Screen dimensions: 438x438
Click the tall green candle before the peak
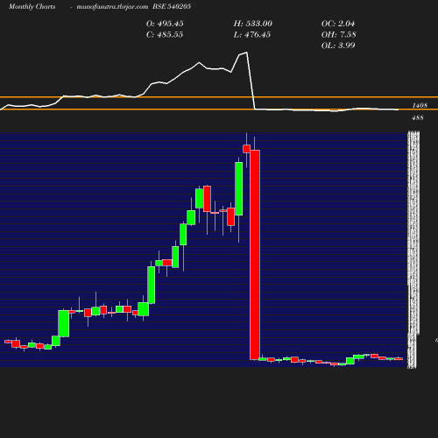[239, 188]
